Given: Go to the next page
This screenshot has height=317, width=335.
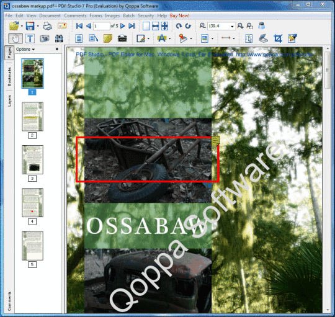Looking at the screenshot, I should (x=123, y=26).
